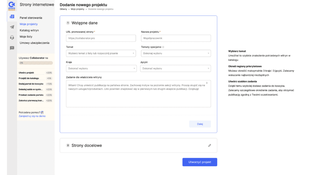Viewport: 311px width, 175px height.
Task: Click Przejdź do katalogu checklist item
Action: tap(35, 78)
